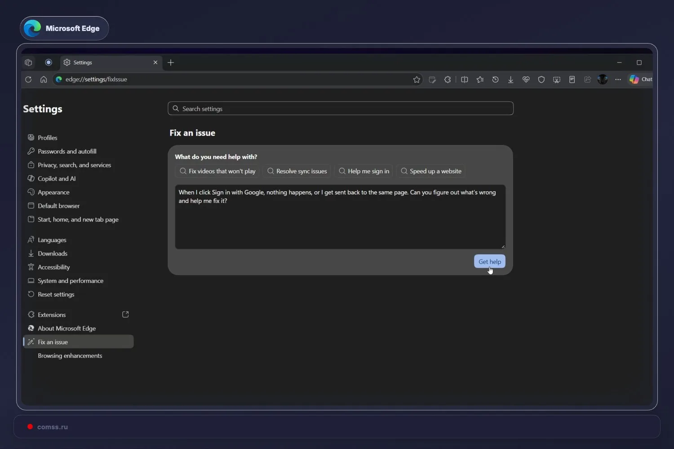Choose Fix videos that won't play suggestion
The image size is (674, 449).
pos(217,171)
